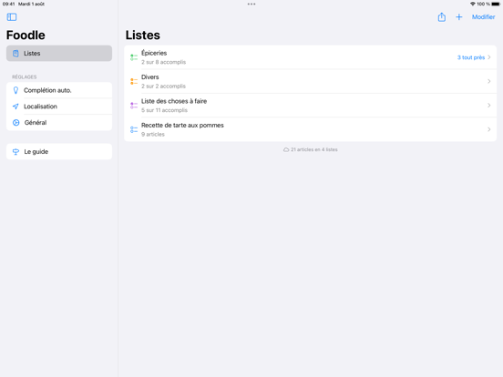Click the iCloud sync status icon
Viewport: 503px width, 377px height.
coord(286,149)
